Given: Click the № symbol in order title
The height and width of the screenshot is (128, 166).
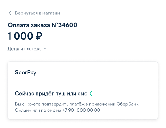Looking at the screenshot, I should point(55,25).
